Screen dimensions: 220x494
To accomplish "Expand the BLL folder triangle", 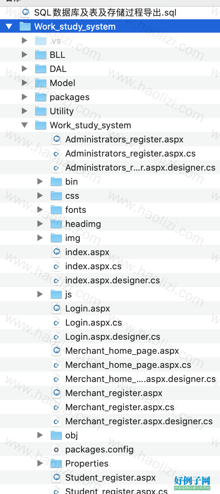I will click(x=24, y=55).
